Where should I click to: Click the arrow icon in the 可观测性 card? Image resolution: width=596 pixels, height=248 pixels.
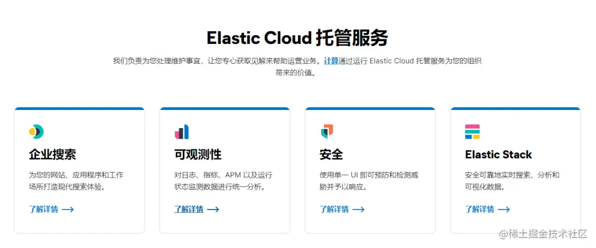coord(213,210)
